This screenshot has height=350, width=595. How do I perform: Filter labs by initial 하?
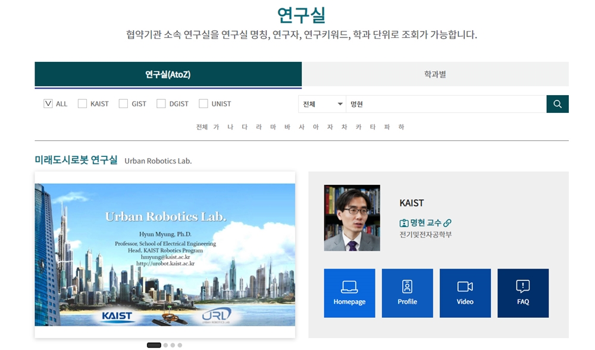point(401,127)
